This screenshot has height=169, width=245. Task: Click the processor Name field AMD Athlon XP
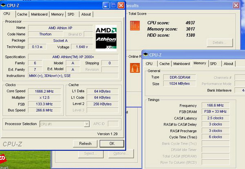[60, 28]
